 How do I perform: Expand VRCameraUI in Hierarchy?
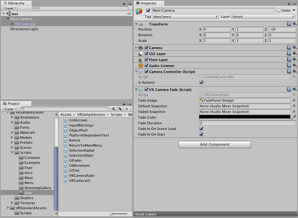tap(12, 24)
